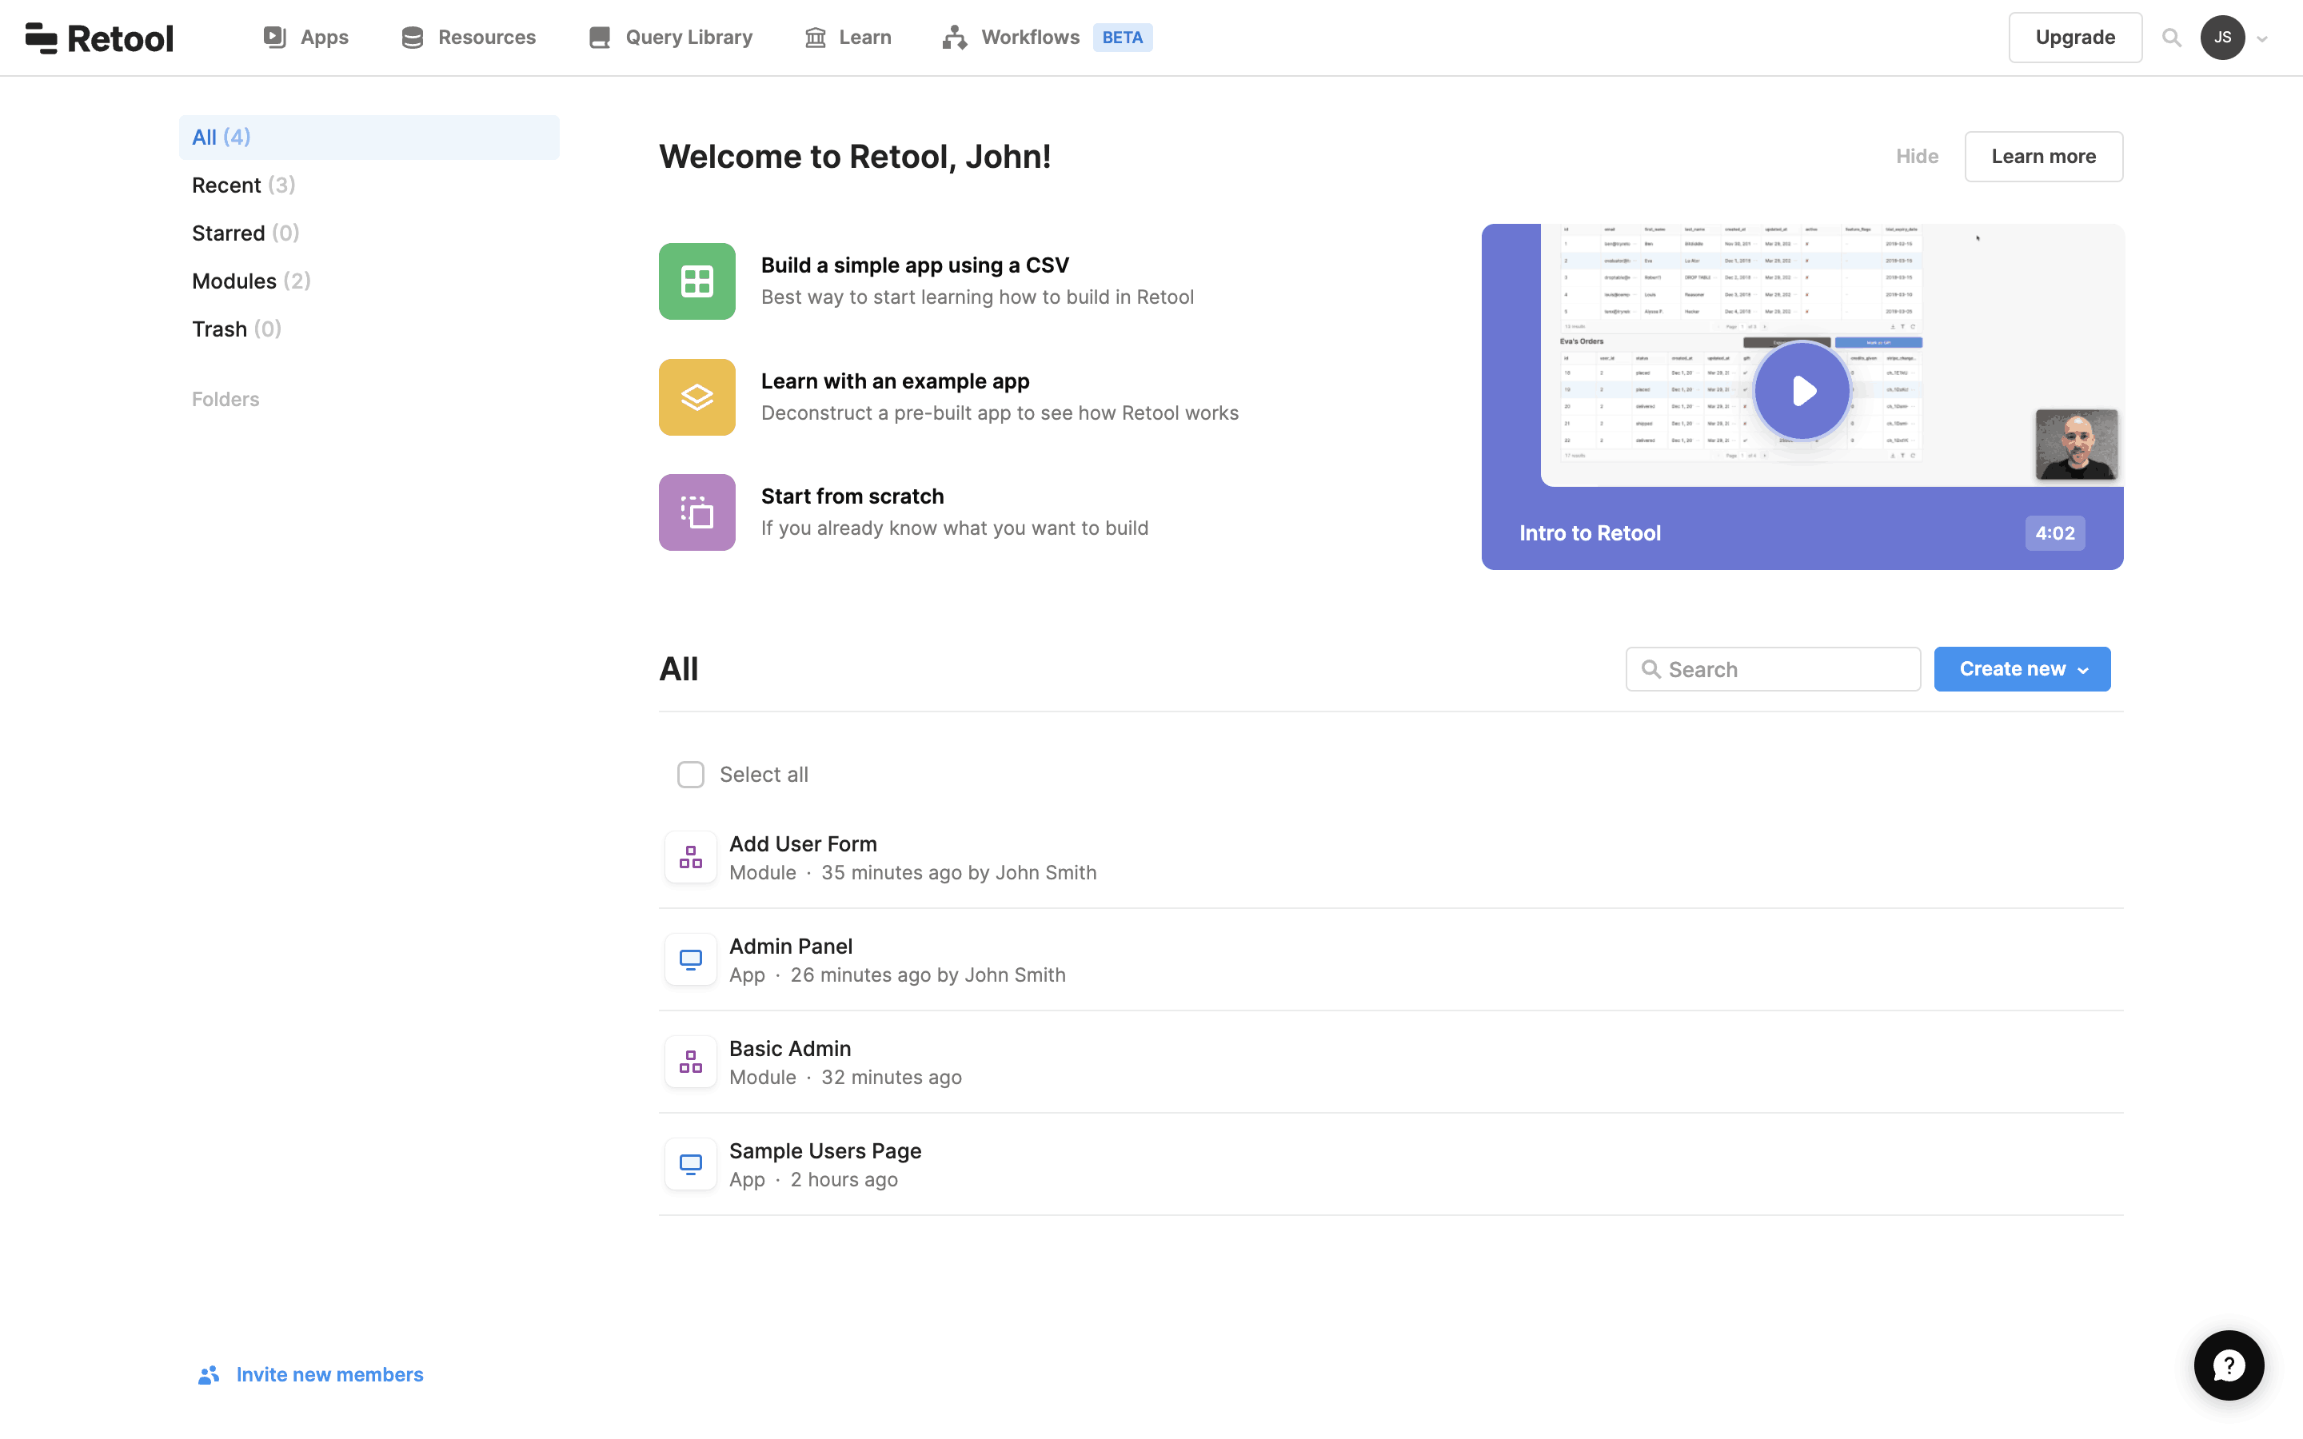Click the Retool logo in header
The width and height of the screenshot is (2303, 1439).
pyautogui.click(x=99, y=38)
